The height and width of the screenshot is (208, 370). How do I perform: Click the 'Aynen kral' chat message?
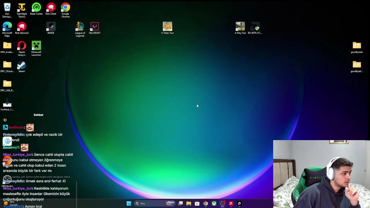point(33,206)
